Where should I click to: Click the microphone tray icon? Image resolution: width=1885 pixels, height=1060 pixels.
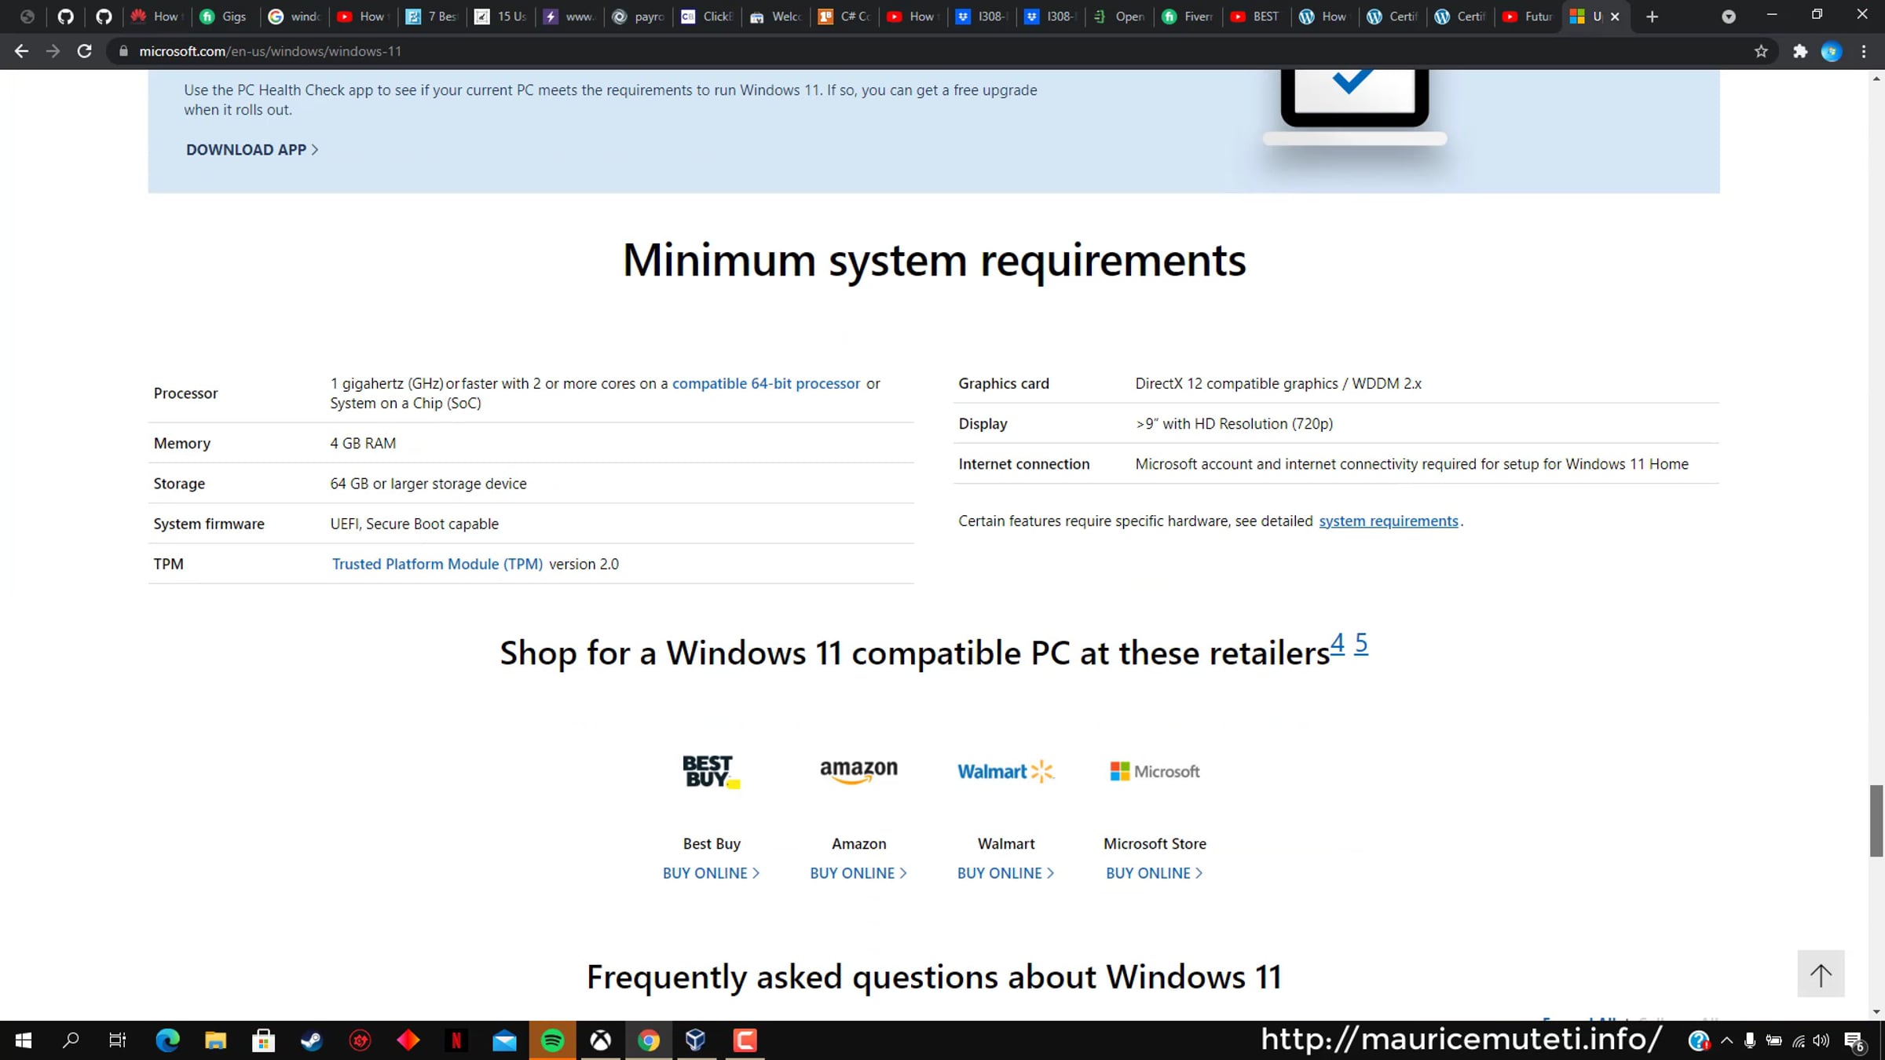[1750, 1041]
